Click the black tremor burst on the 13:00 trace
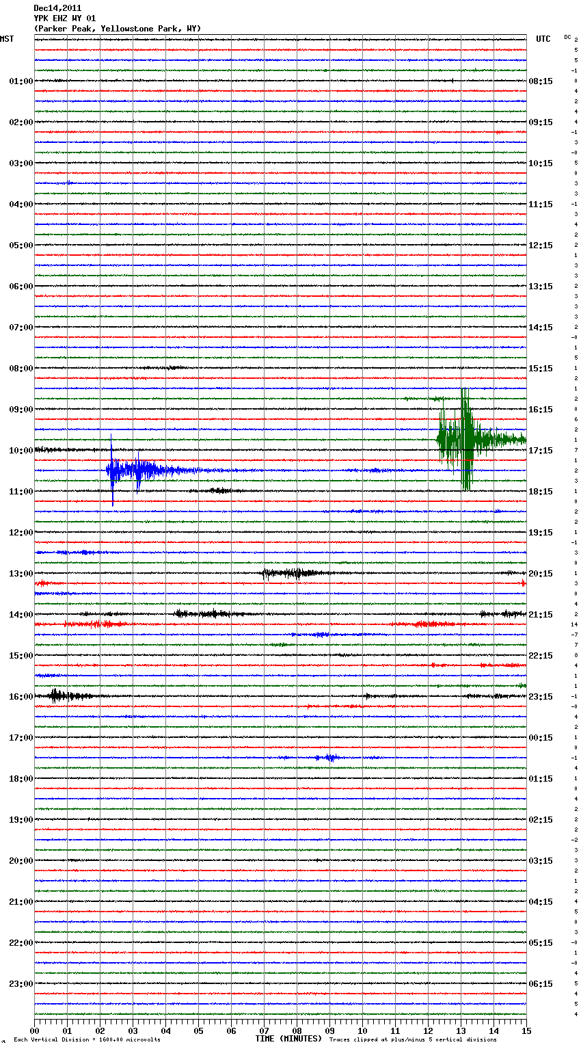The image size is (581, 1049). [x=290, y=573]
